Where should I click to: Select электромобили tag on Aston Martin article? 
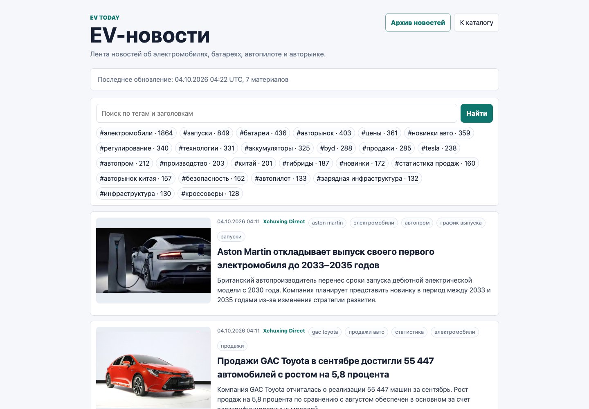[x=374, y=223]
